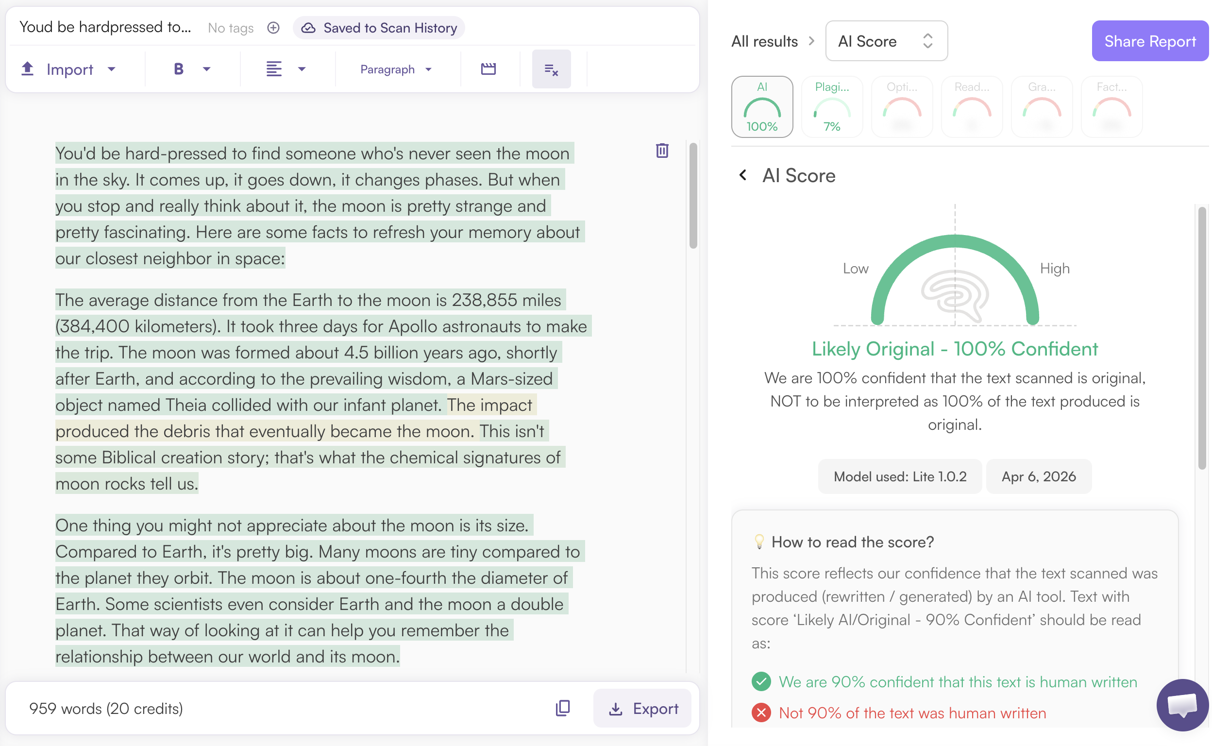Image resolution: width=1212 pixels, height=746 pixels.
Task: Expand the Import dropdown arrow
Action: coord(112,69)
